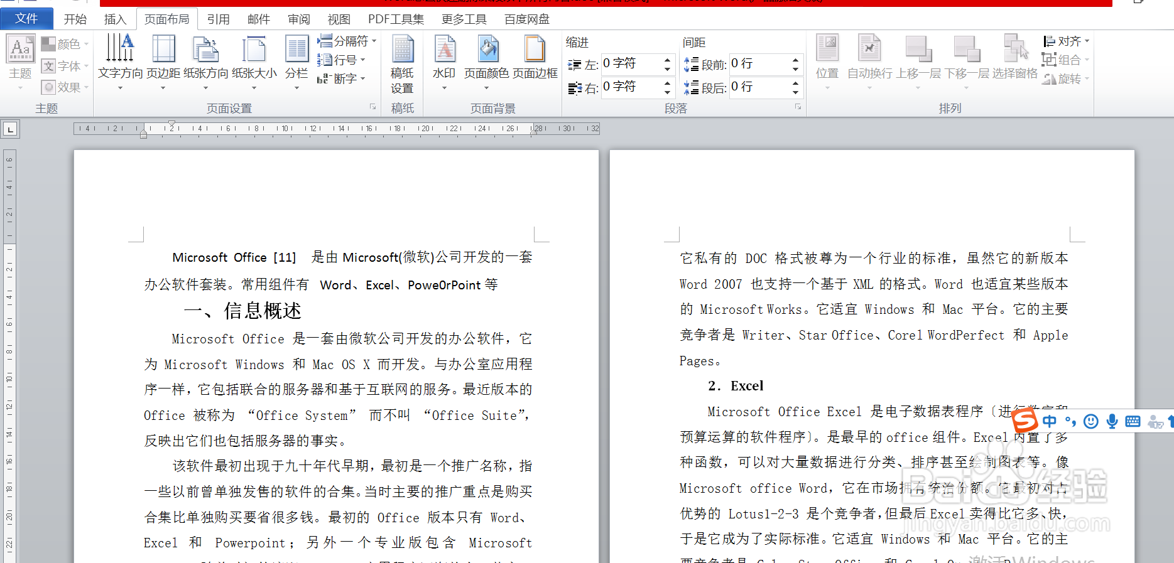Decrease the right indent value
Image resolution: width=1174 pixels, height=563 pixels.
(x=667, y=92)
